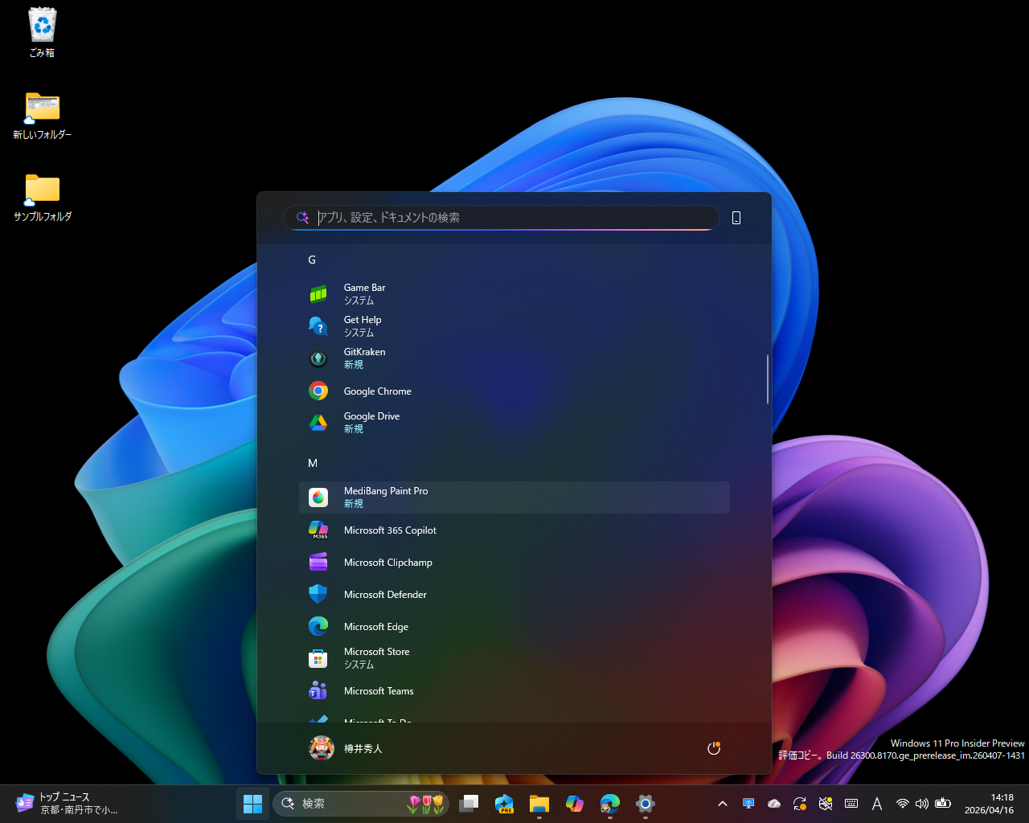Click the Windows Update sync tray icon
Screen dimensions: 1029x823
(x=800, y=804)
